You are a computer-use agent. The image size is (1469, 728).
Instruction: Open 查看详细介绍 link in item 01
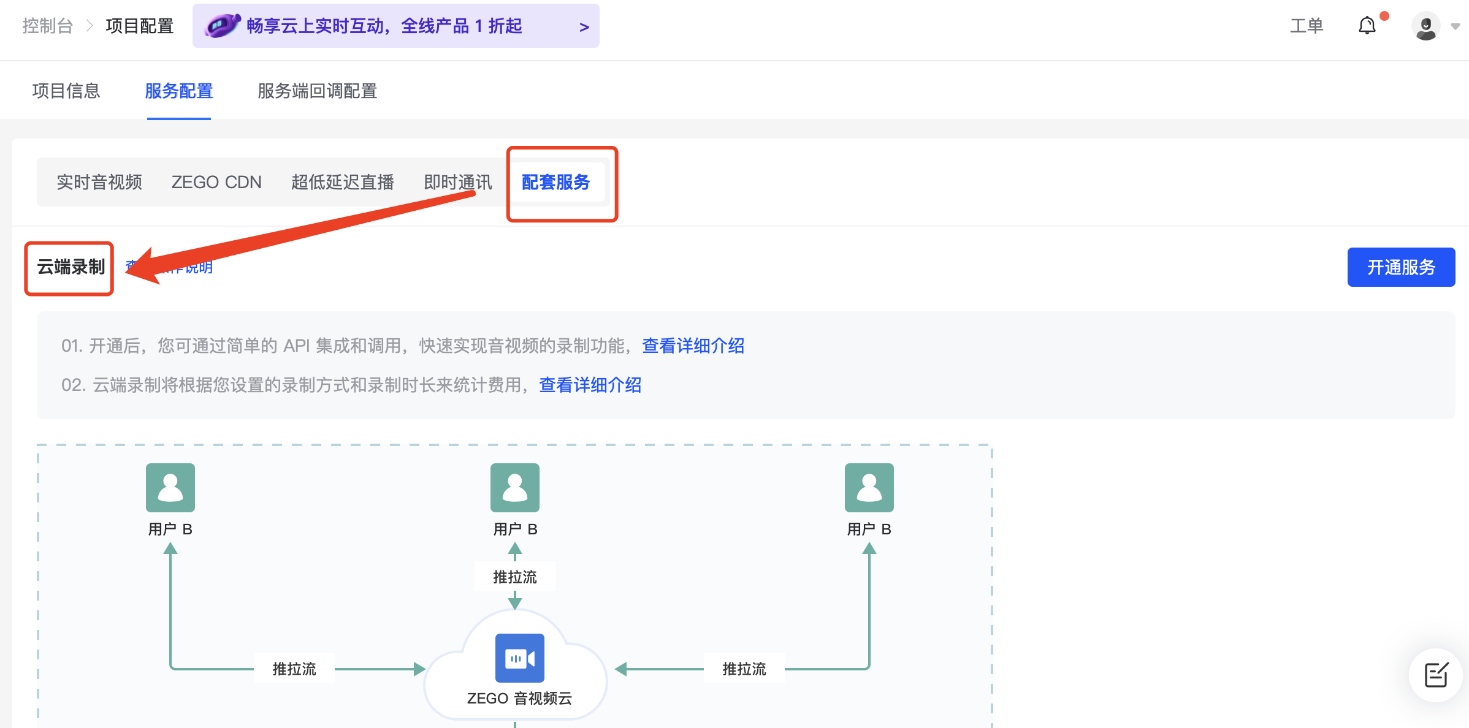click(693, 346)
